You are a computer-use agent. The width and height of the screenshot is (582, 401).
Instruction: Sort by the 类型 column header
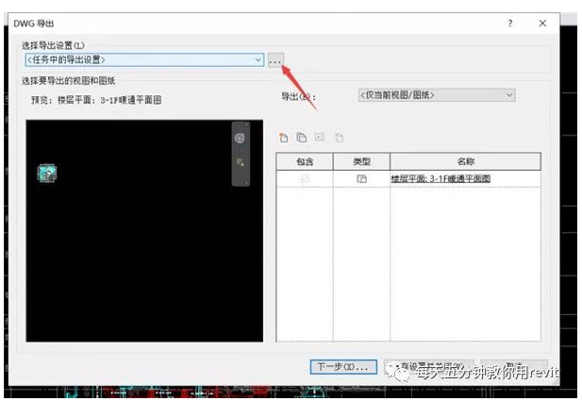click(361, 161)
